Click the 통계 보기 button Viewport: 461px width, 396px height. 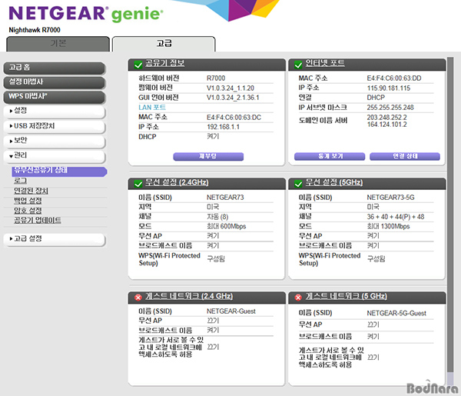click(x=330, y=156)
